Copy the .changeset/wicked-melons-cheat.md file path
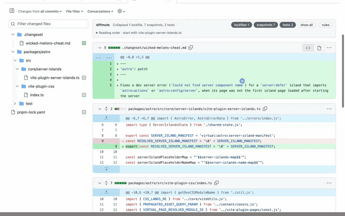Screen dimensions: 345x216 click(x=191, y=48)
